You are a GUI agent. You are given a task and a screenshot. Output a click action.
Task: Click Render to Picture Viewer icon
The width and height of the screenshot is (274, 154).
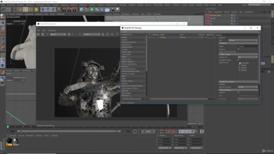click(70, 9)
